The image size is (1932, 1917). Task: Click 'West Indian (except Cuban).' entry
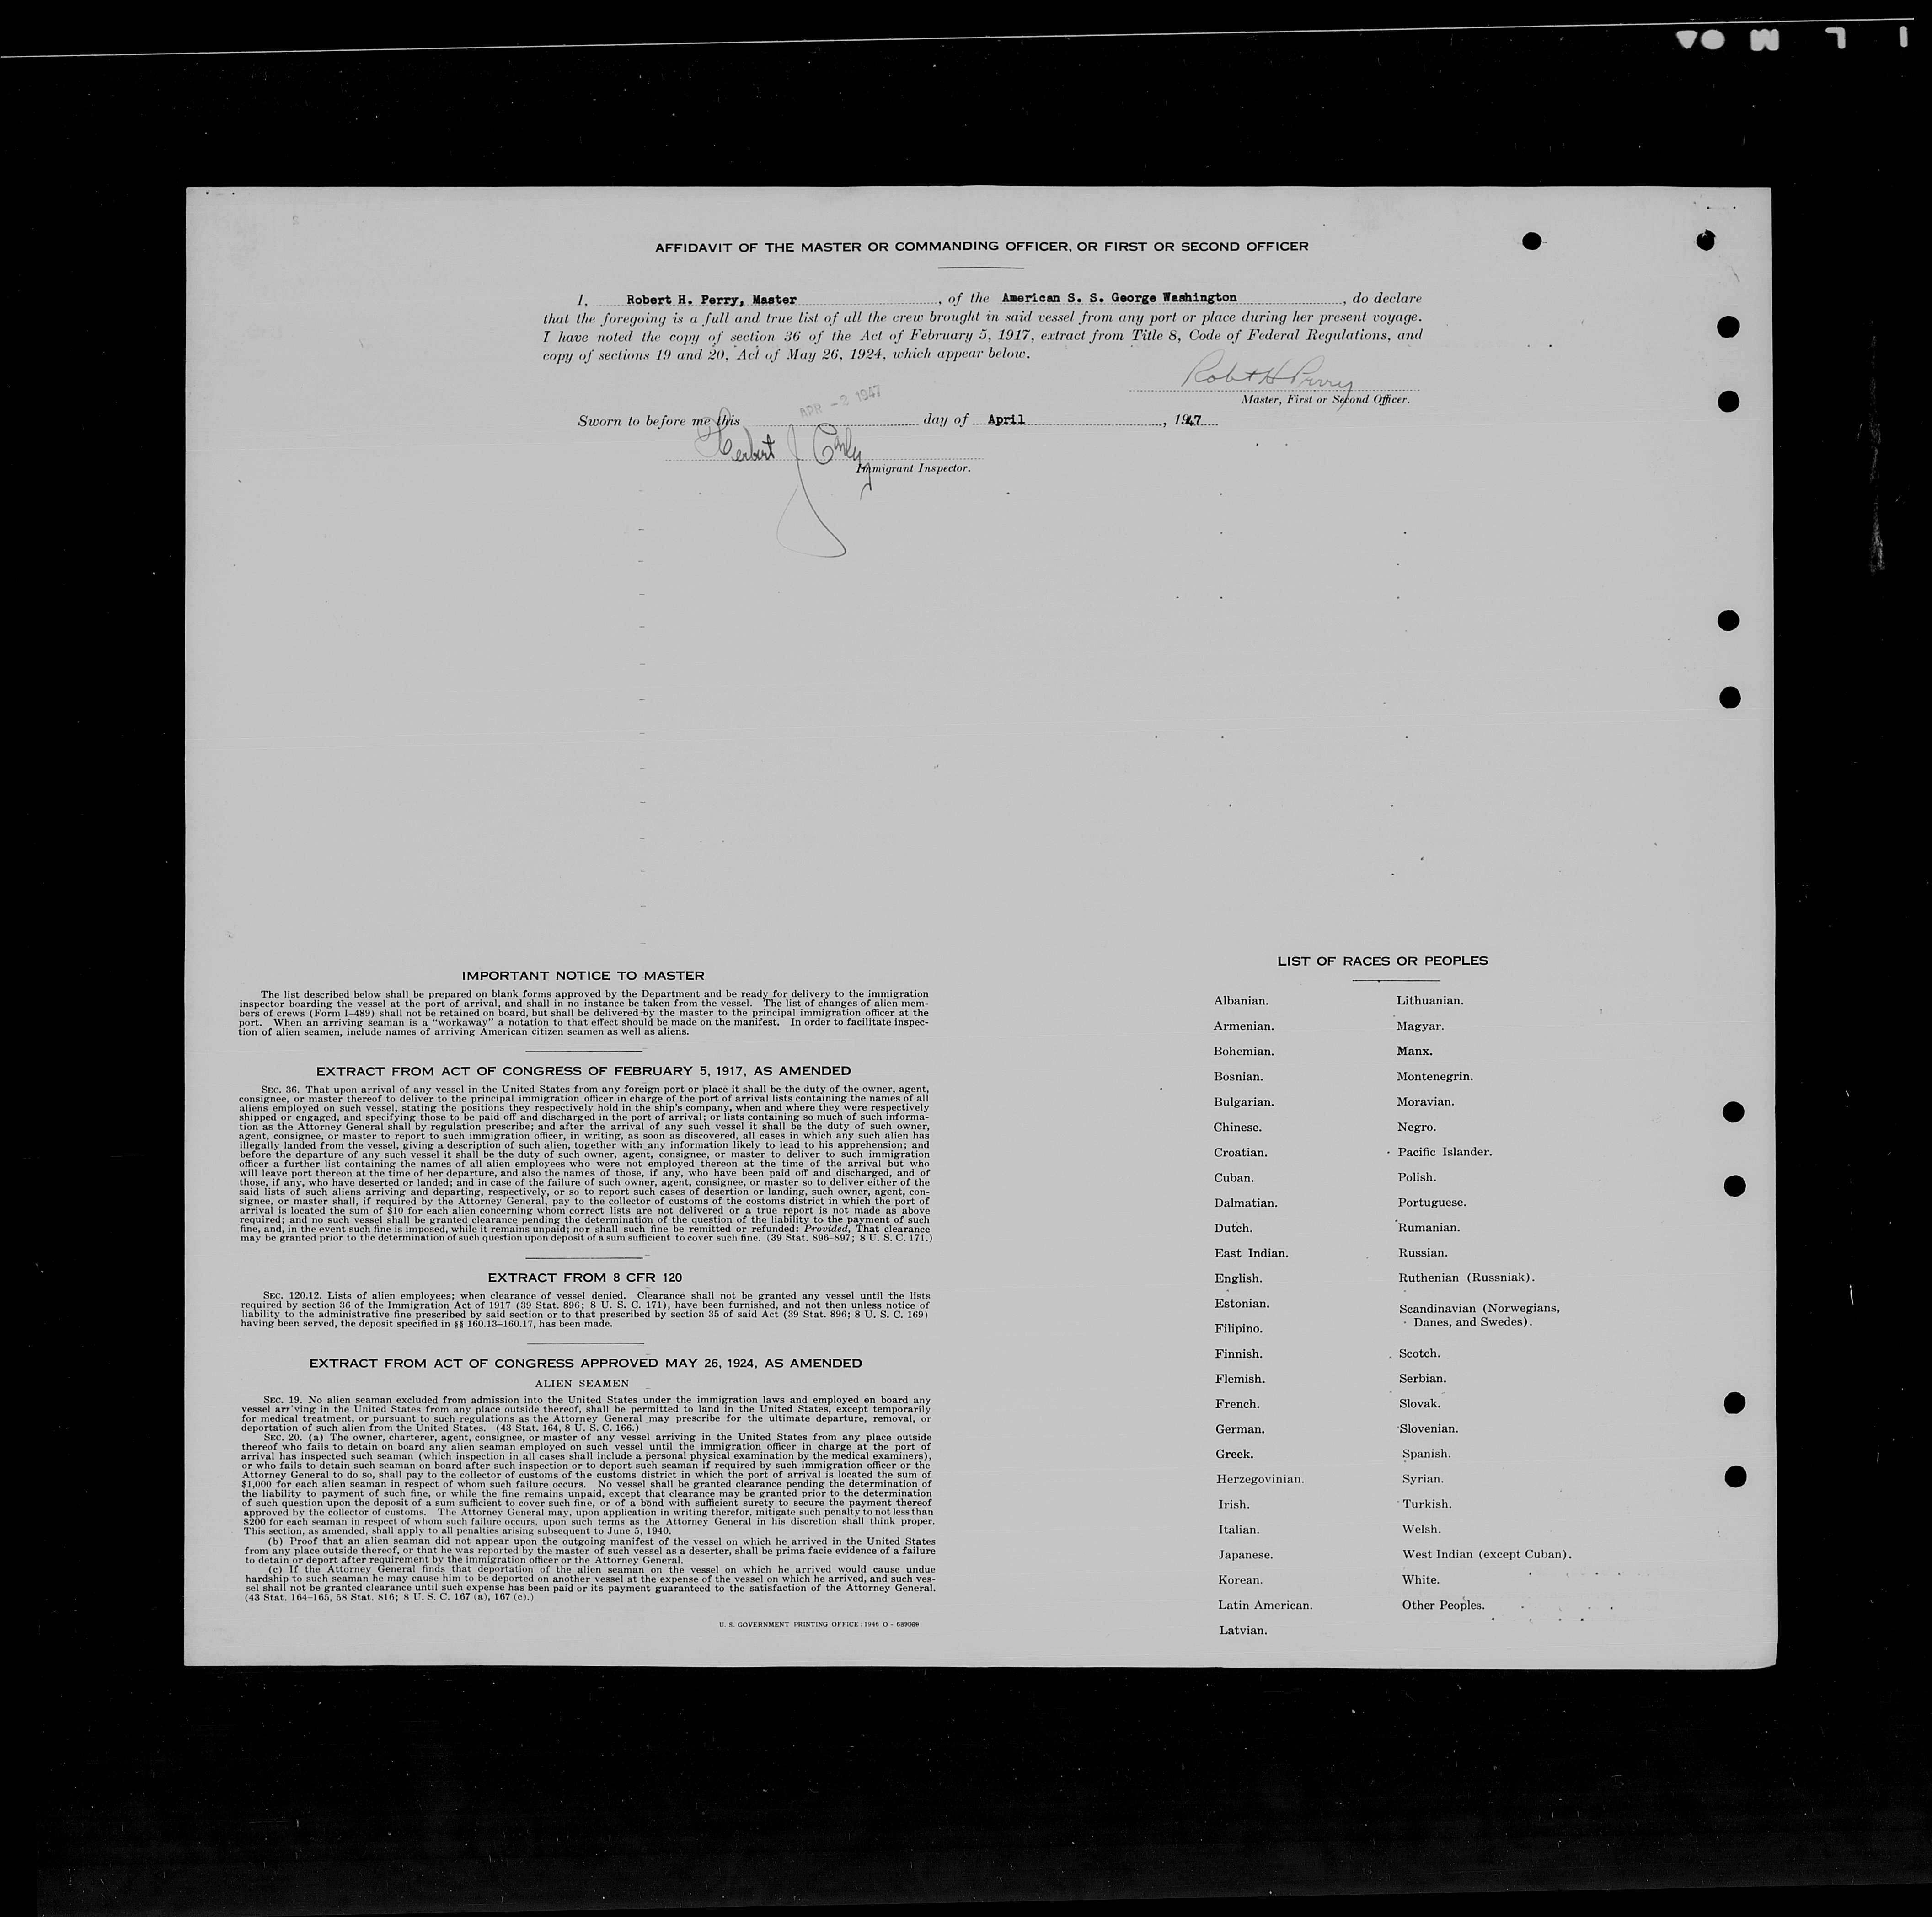(1487, 1555)
